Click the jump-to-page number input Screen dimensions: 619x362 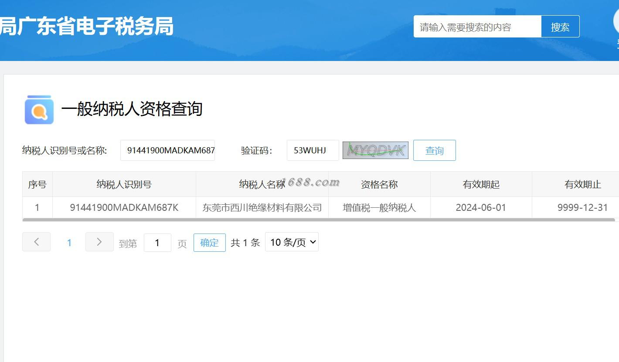157,243
